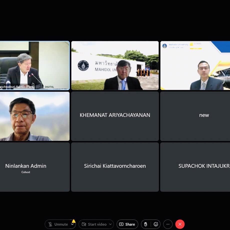Click the crossed-out camera icon
The image size is (230, 230).
tap(84, 224)
